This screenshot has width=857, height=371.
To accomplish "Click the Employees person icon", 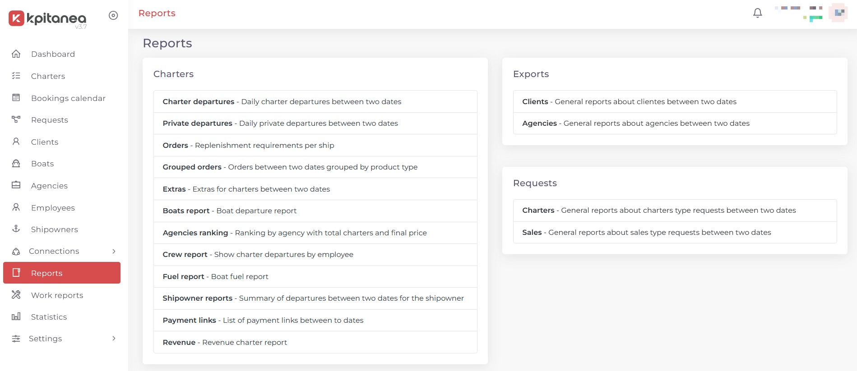I will click(16, 207).
